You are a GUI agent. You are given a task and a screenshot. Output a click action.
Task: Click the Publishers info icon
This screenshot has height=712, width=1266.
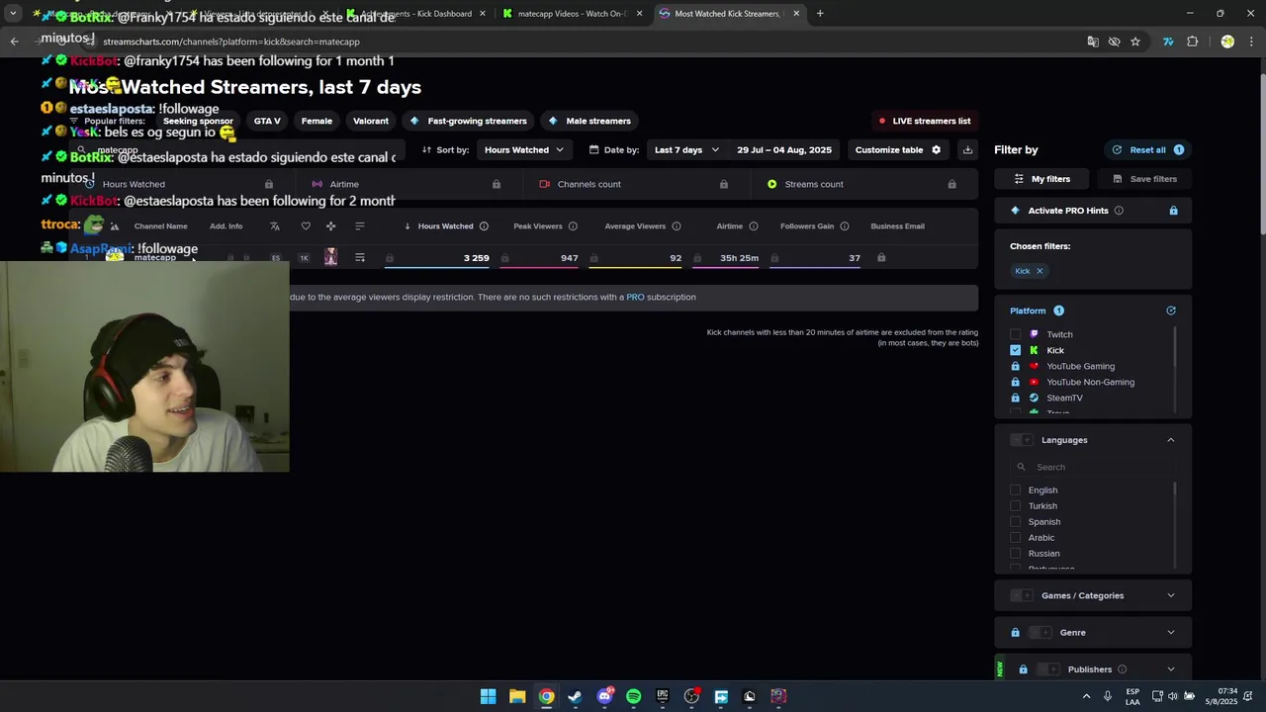coord(1122,669)
